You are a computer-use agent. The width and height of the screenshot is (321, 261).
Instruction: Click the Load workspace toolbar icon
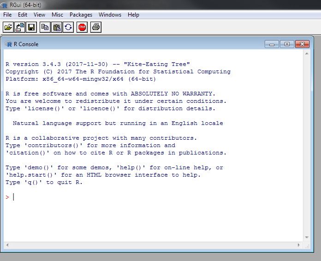pyautogui.click(x=20, y=27)
